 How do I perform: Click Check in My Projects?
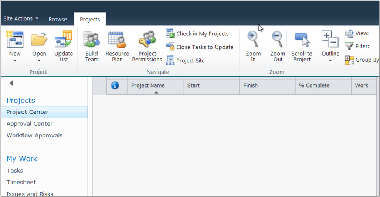click(x=202, y=34)
